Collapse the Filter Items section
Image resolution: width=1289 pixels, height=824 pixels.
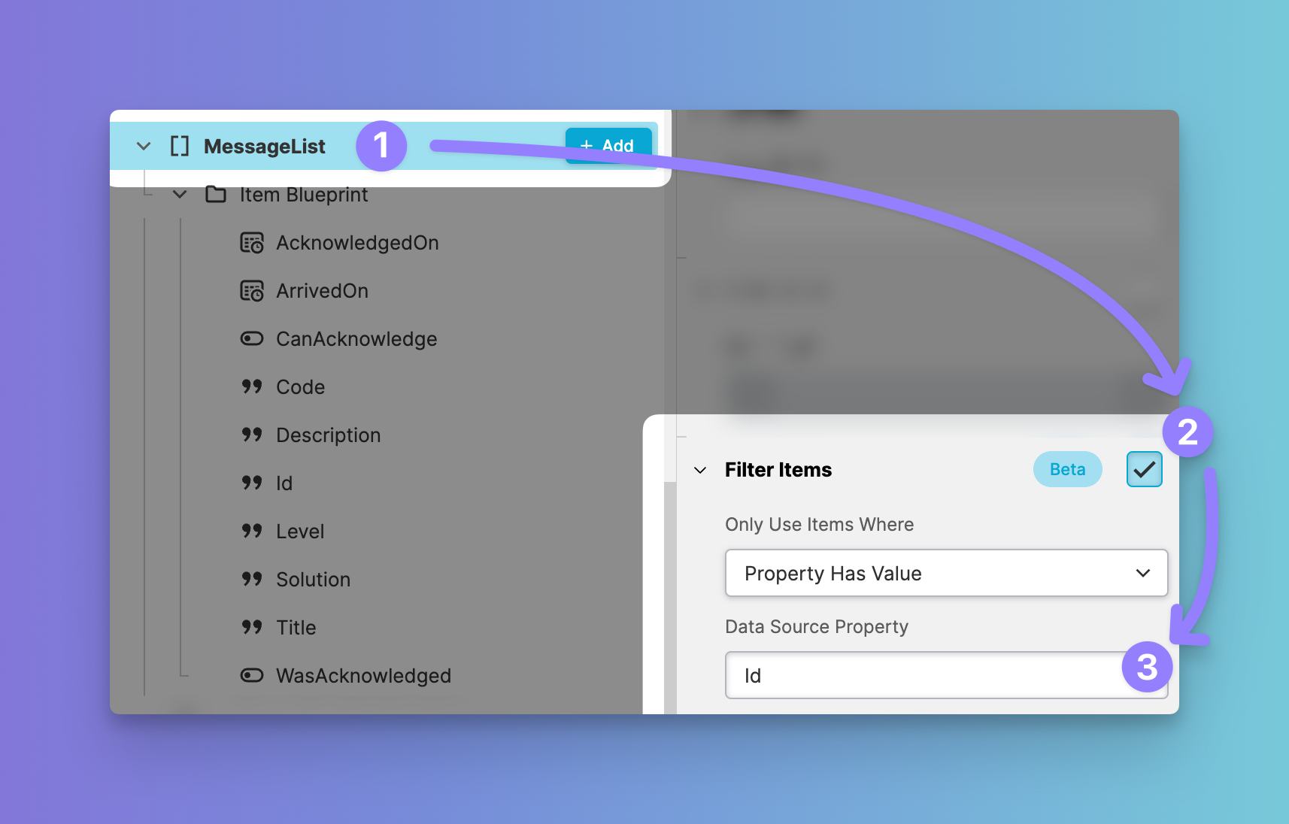point(700,470)
